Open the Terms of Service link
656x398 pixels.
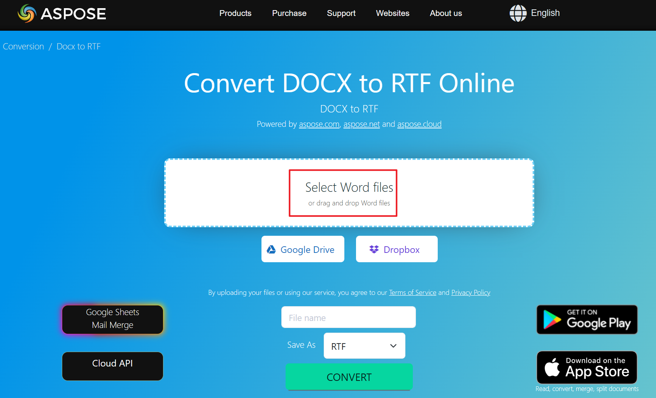point(412,292)
